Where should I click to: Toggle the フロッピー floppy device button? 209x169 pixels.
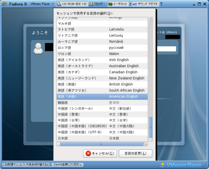click(98, 4)
